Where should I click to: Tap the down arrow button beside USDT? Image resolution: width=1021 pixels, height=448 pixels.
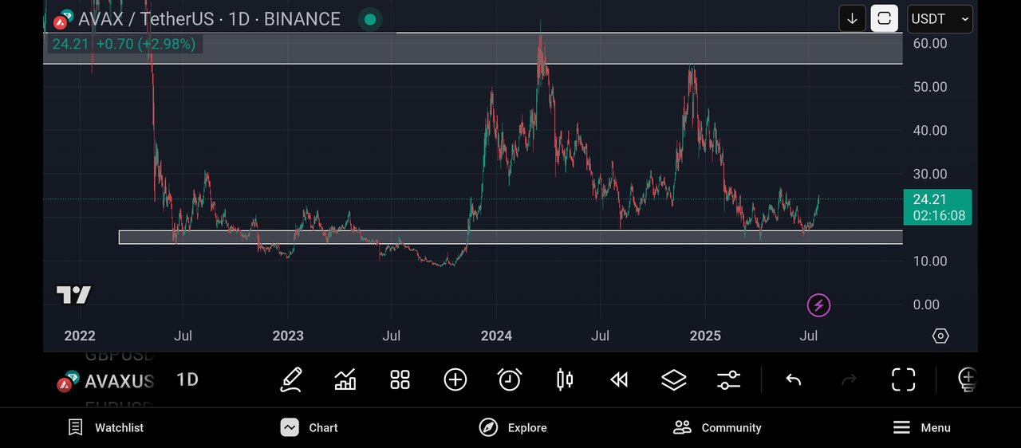coord(852,18)
